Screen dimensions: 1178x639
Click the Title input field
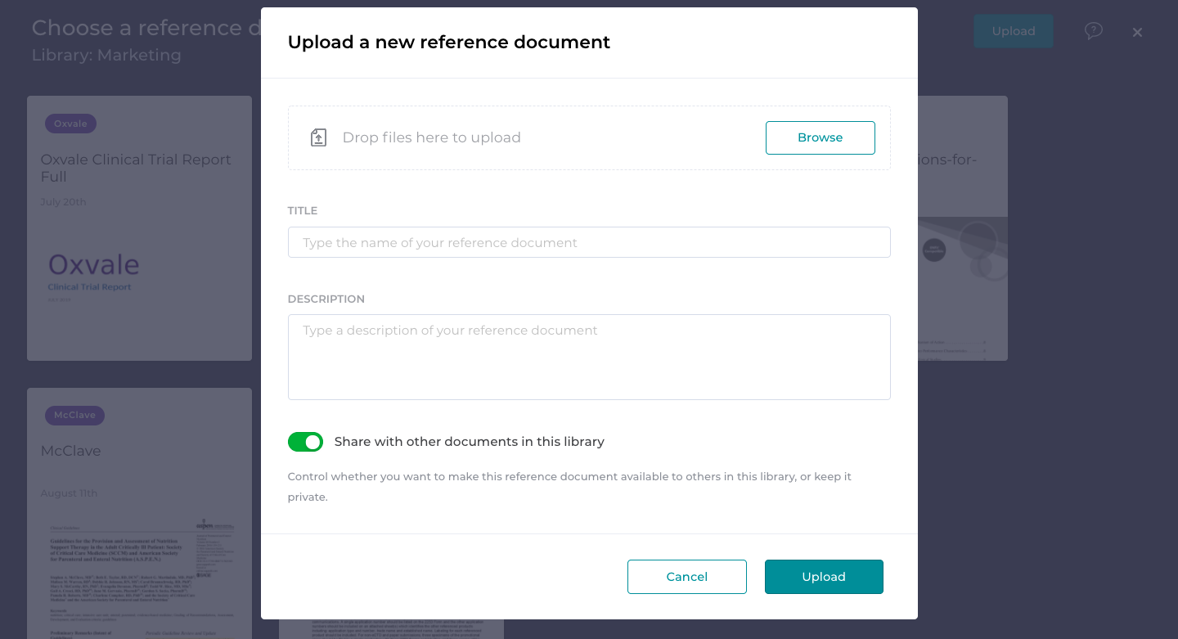tap(589, 242)
